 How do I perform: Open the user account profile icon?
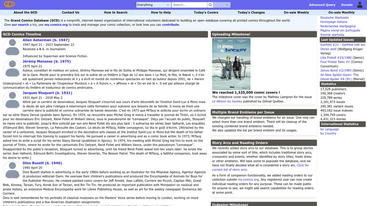(x=360, y=5)
